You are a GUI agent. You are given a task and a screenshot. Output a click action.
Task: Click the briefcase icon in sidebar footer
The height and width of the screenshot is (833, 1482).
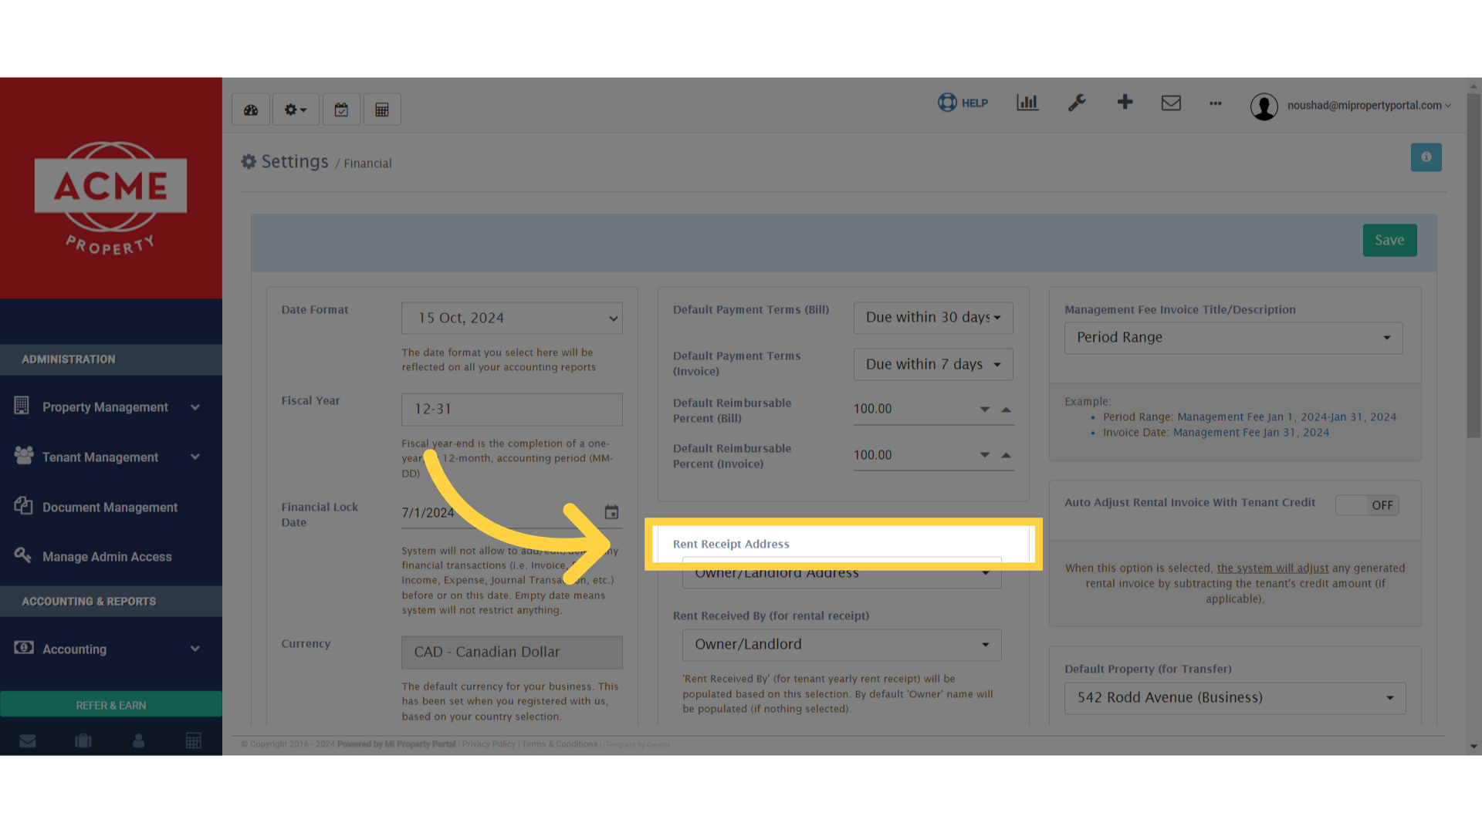83,740
